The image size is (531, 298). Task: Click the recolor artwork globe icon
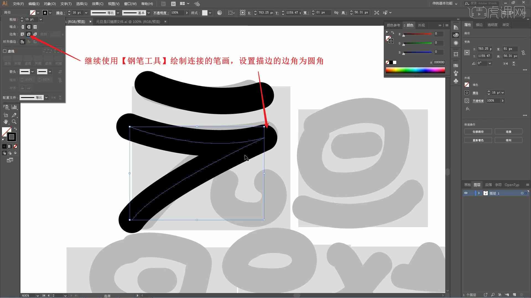pyautogui.click(x=220, y=13)
